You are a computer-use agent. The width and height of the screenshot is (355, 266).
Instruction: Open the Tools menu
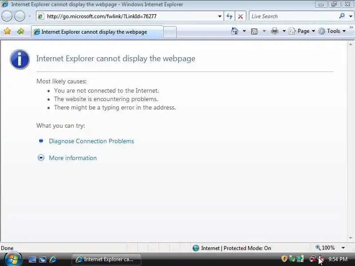click(x=332, y=31)
